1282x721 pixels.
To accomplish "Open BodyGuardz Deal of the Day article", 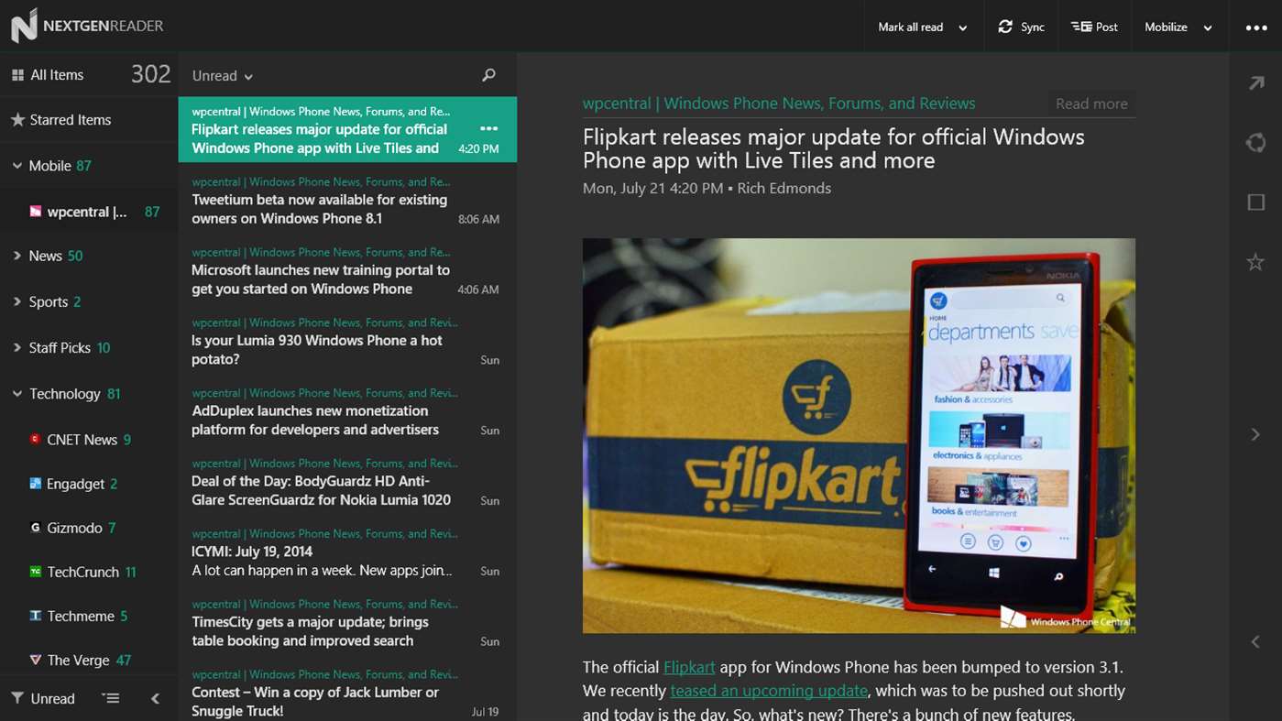I will [x=347, y=483].
